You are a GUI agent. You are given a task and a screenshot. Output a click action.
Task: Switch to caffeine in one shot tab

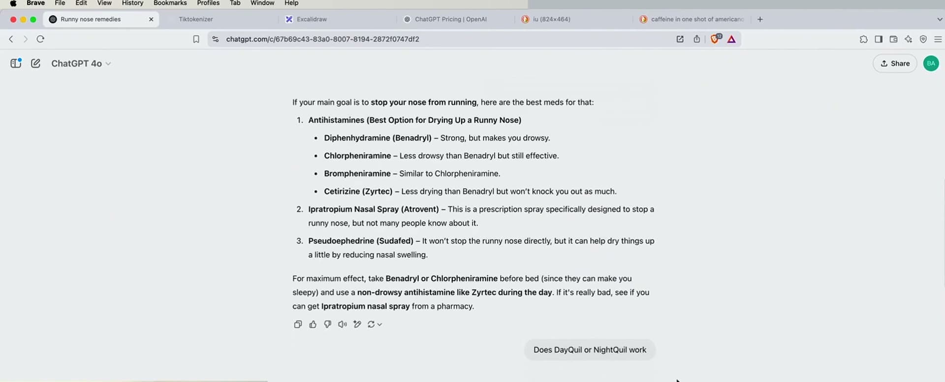click(696, 19)
